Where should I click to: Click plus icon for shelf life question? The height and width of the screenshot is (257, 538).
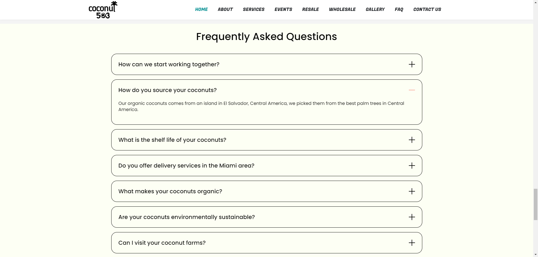click(412, 140)
